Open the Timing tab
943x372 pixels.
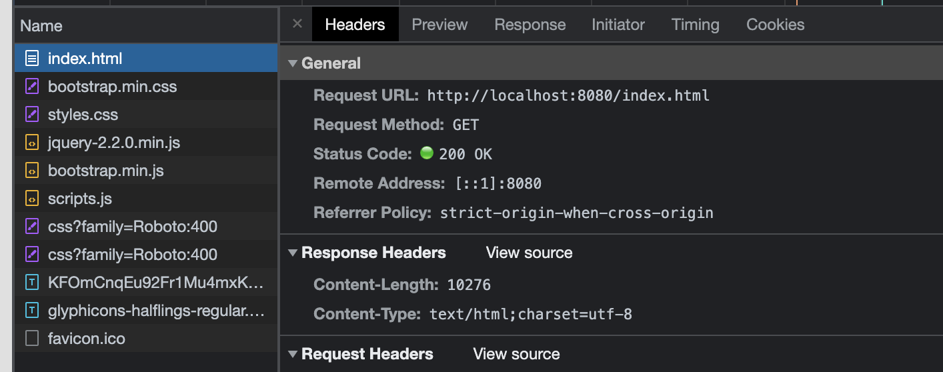coord(696,25)
